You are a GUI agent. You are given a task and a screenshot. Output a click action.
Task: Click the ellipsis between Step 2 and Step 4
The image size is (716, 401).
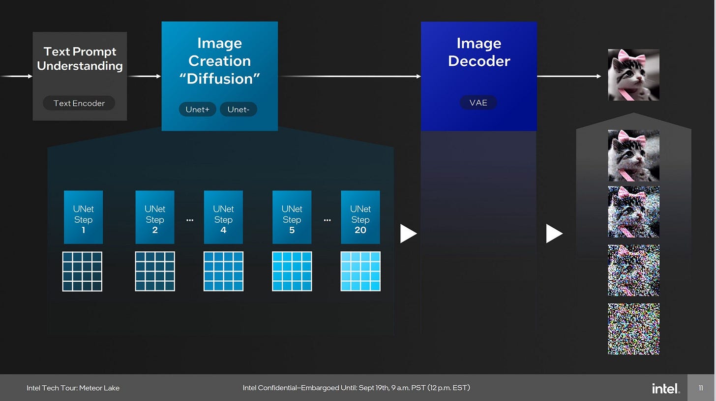pyautogui.click(x=190, y=220)
